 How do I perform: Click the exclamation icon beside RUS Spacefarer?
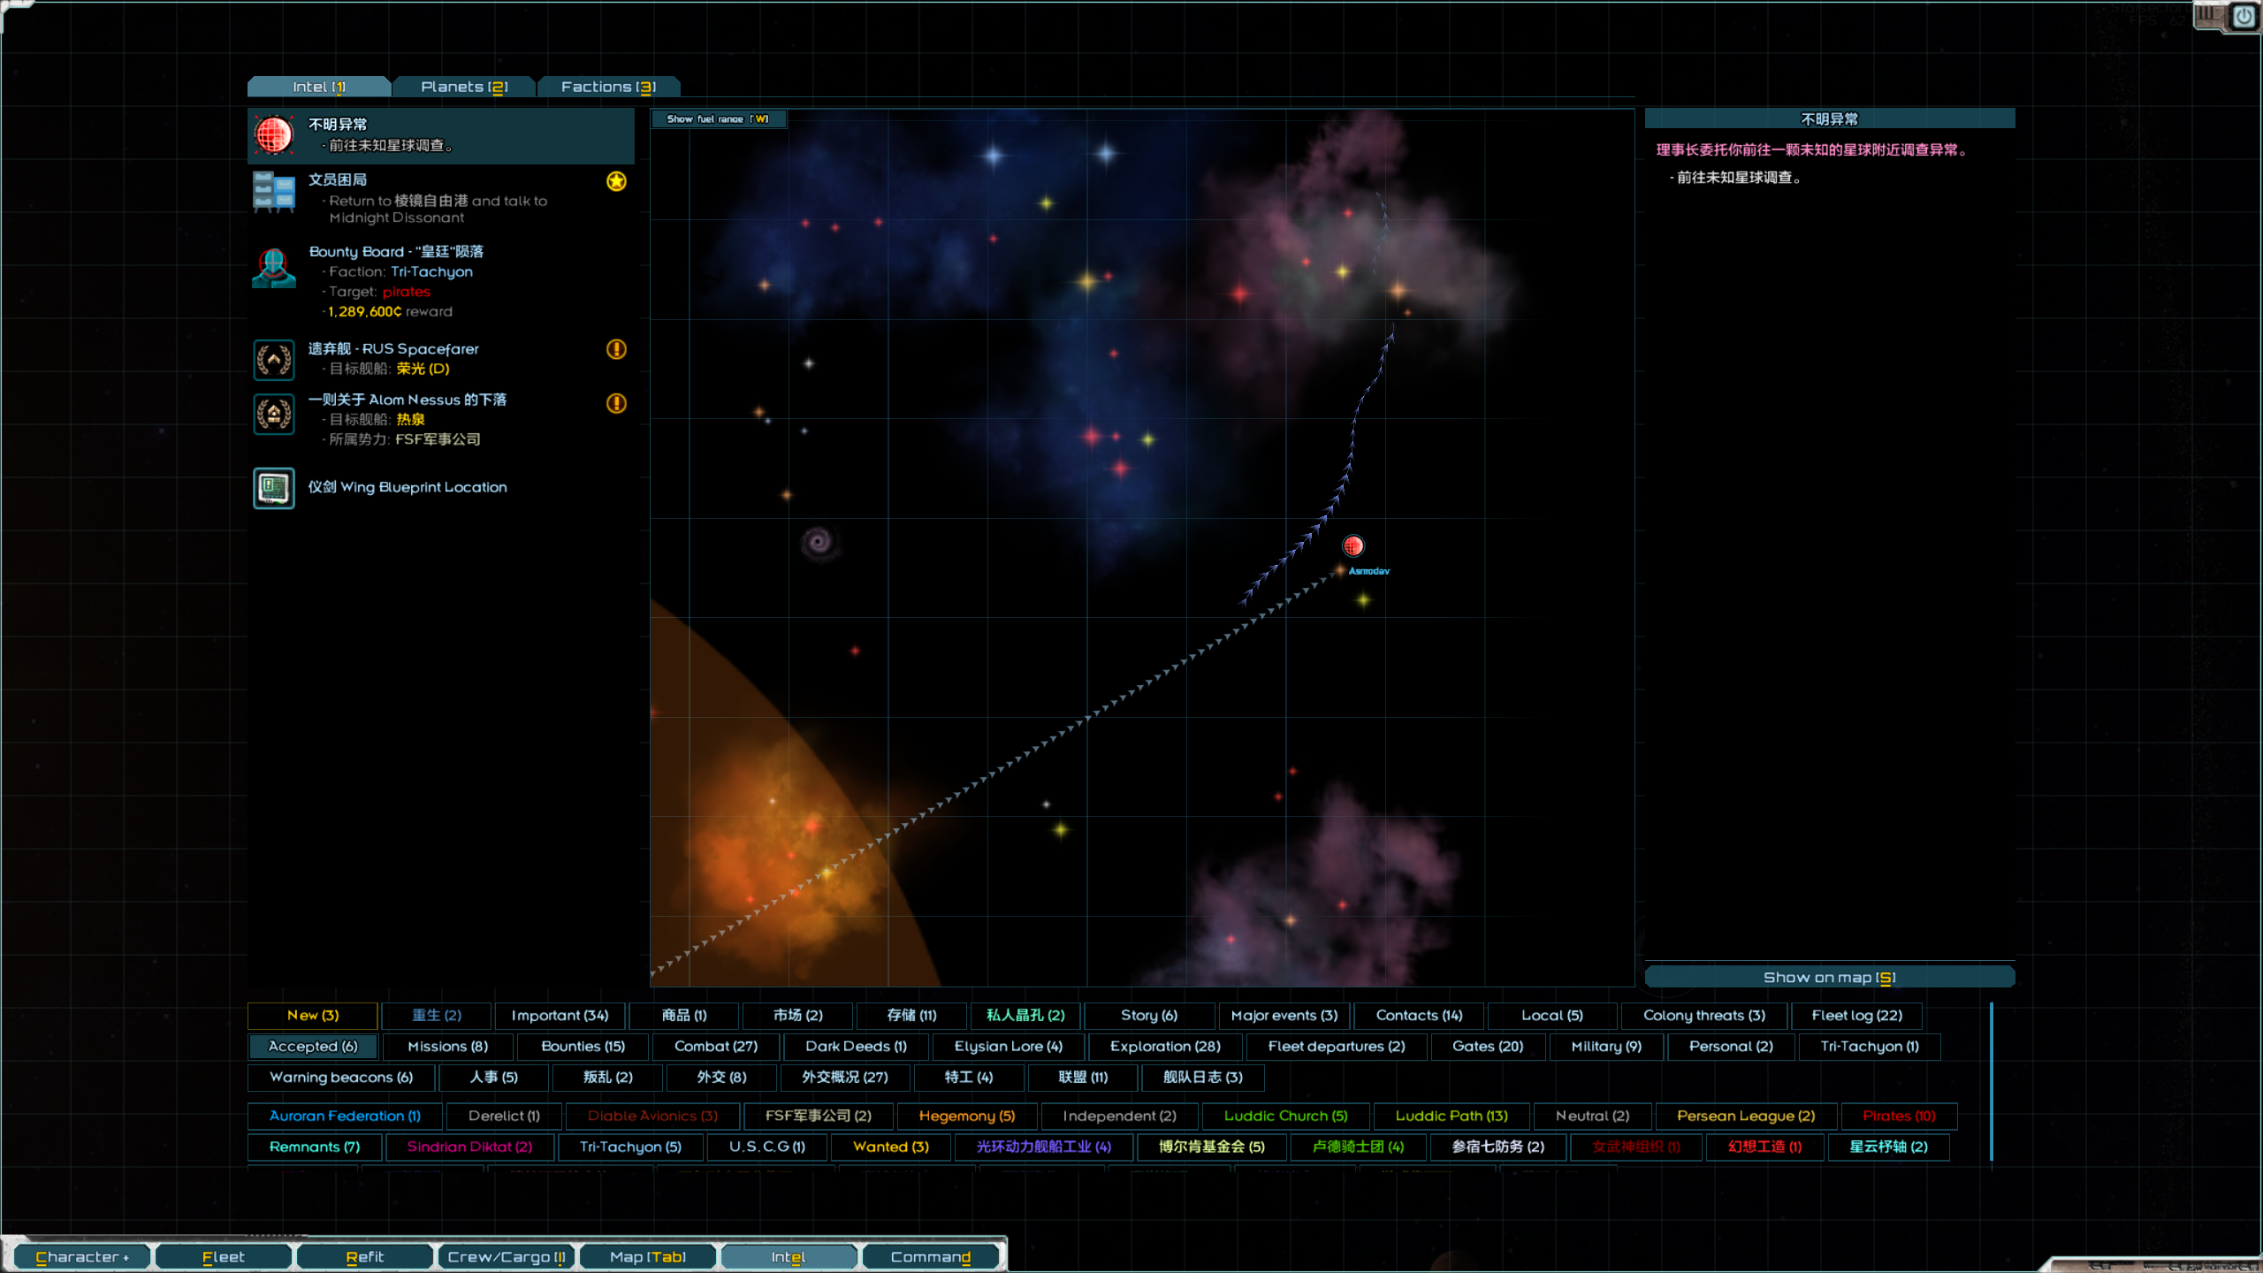(x=616, y=349)
